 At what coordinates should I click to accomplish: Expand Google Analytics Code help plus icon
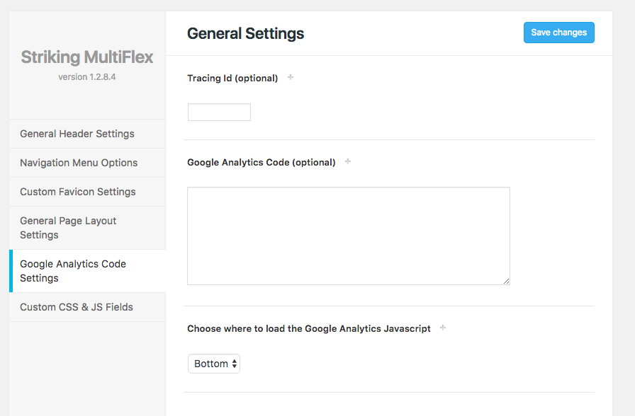point(348,161)
